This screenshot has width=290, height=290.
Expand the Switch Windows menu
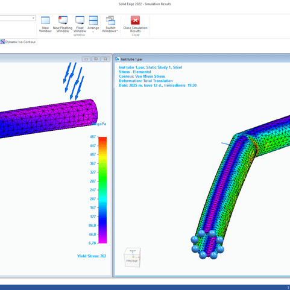(x=110, y=24)
